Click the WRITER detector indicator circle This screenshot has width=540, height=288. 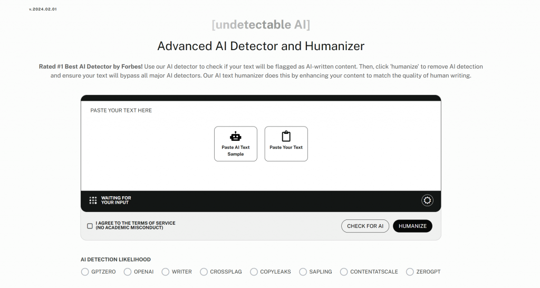pyautogui.click(x=165, y=272)
